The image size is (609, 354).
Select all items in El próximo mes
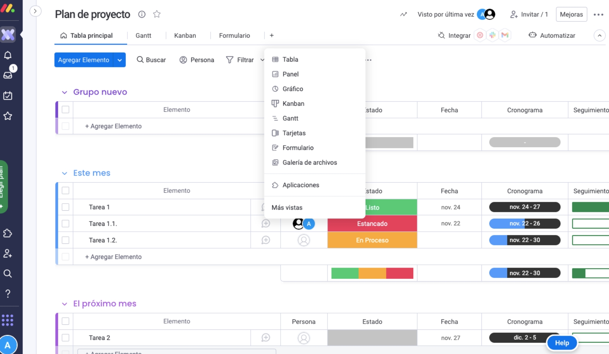coord(66,321)
